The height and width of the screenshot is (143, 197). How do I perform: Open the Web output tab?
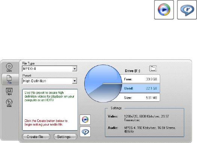[9, 103]
